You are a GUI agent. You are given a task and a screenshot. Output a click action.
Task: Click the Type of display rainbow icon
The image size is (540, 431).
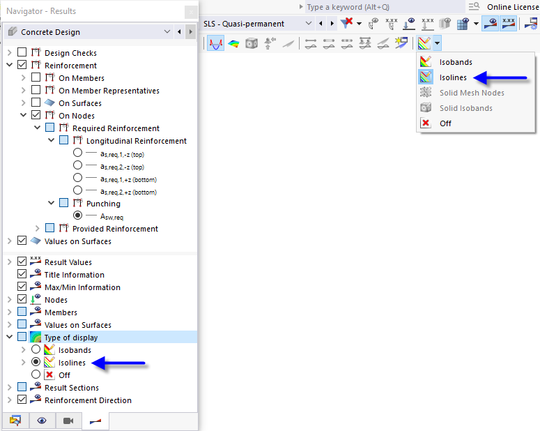coord(36,337)
